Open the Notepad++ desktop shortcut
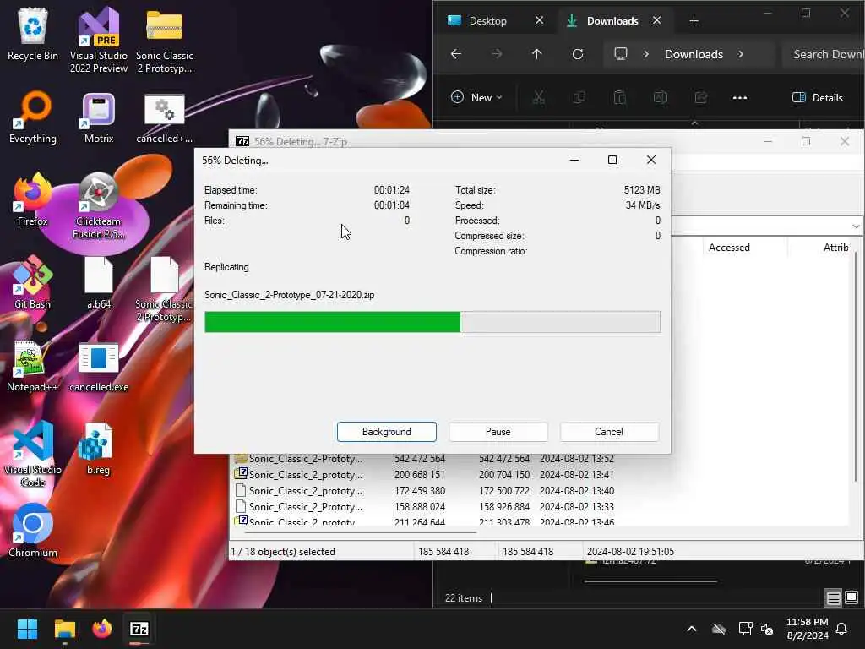 pos(33,366)
